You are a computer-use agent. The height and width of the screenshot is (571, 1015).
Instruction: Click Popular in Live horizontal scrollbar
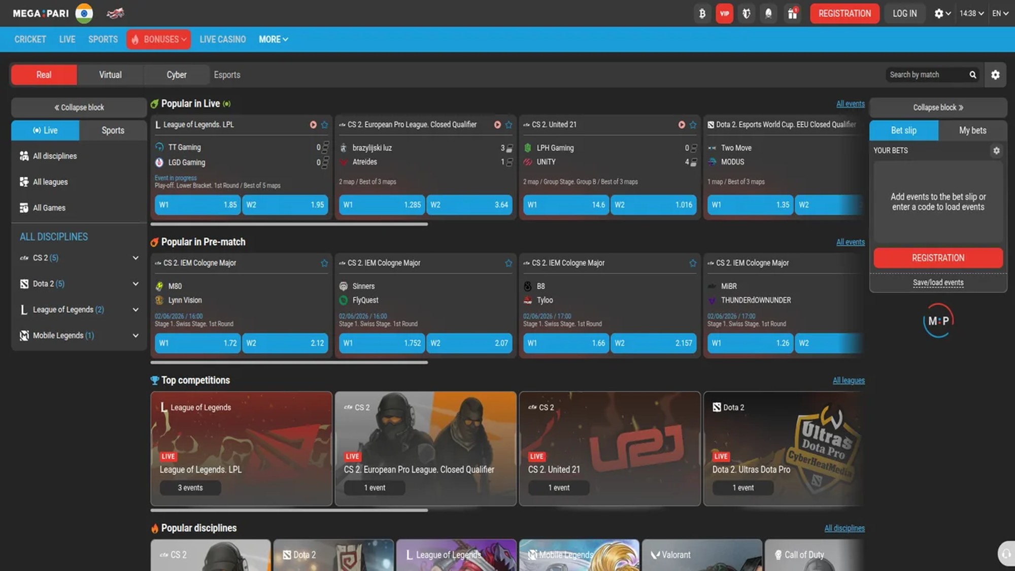pyautogui.click(x=289, y=224)
